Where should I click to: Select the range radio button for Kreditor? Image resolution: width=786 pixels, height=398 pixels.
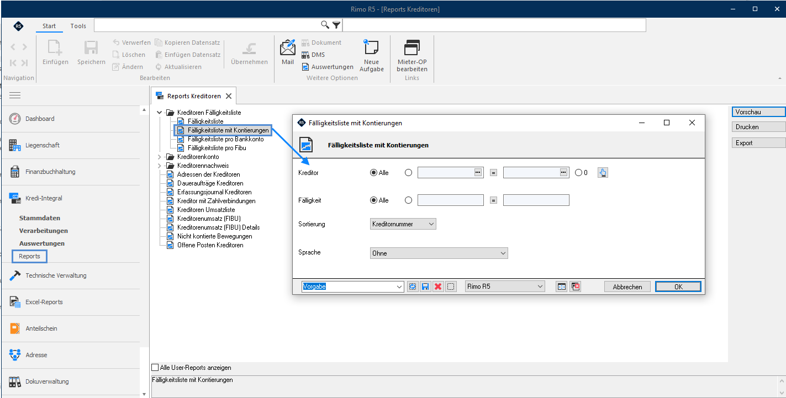(409, 173)
